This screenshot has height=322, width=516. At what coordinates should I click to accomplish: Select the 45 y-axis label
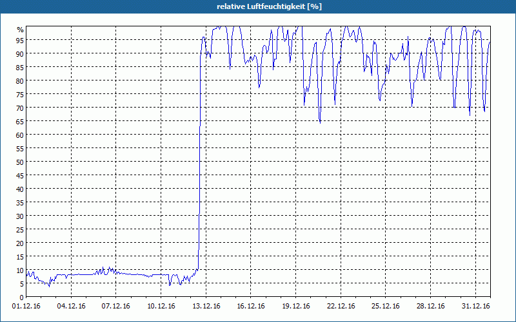(x=20, y=175)
